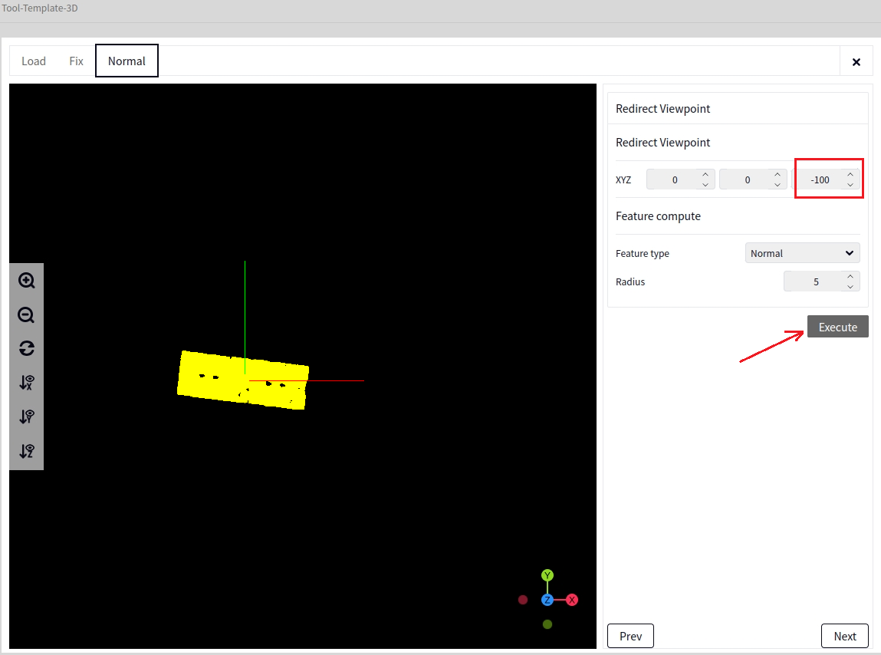
Task: Select the X-axis view icon in the toolbar
Action: [x=26, y=383]
